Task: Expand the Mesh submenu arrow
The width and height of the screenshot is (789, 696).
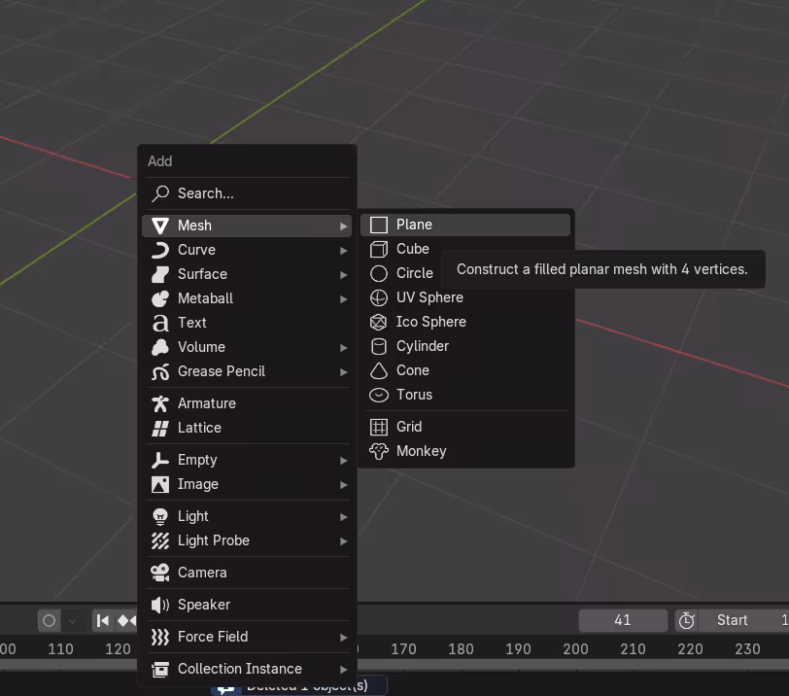Action: coord(343,226)
